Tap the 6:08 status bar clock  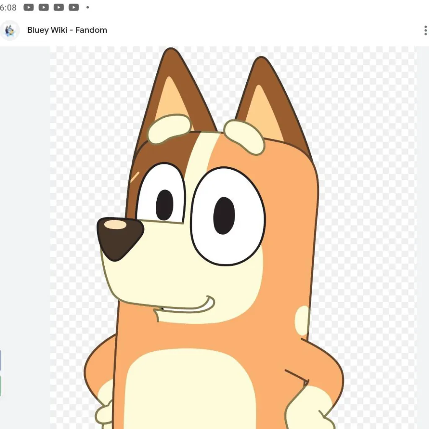(x=8, y=8)
